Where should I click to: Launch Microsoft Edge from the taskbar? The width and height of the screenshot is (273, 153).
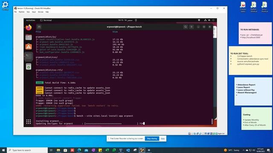(79, 150)
